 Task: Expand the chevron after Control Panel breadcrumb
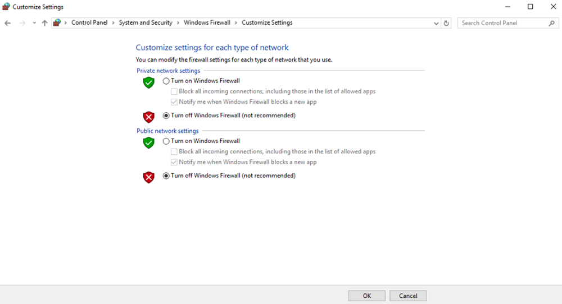[113, 23]
